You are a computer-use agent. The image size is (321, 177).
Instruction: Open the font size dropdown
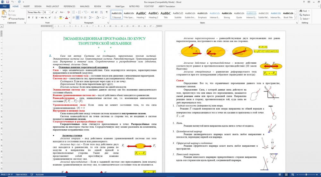(47, 12)
